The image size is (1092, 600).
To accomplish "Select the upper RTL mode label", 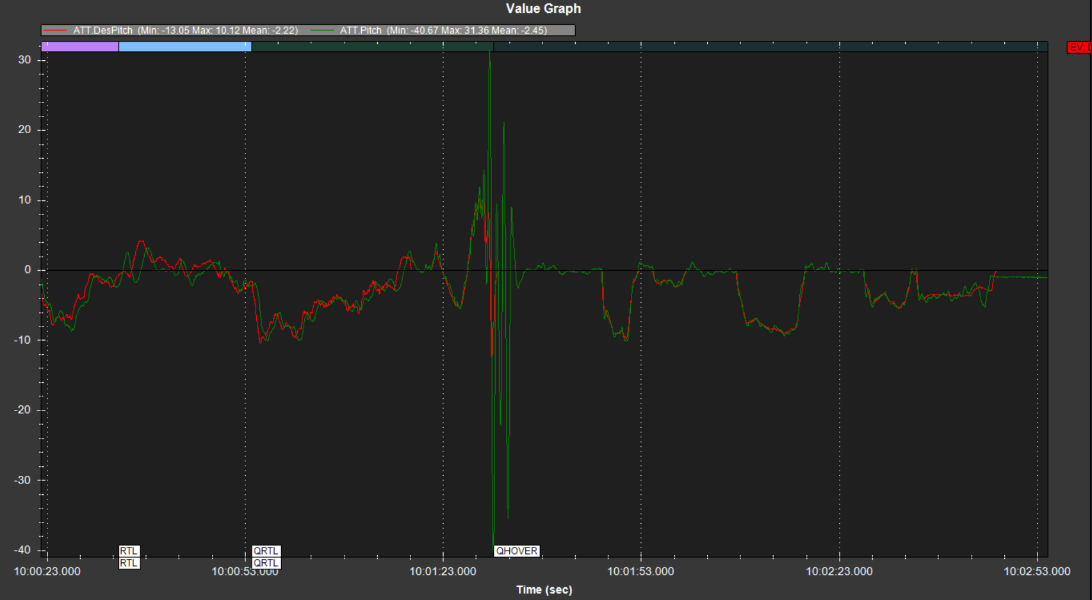I will pyautogui.click(x=129, y=551).
